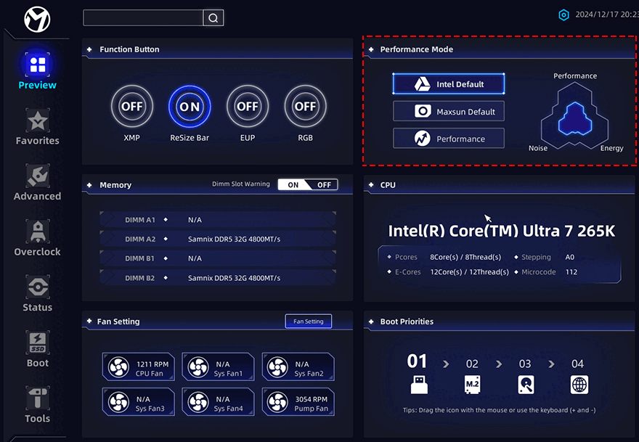Click the performance radar chart
This screenshot has height=442, width=639.
click(x=574, y=115)
